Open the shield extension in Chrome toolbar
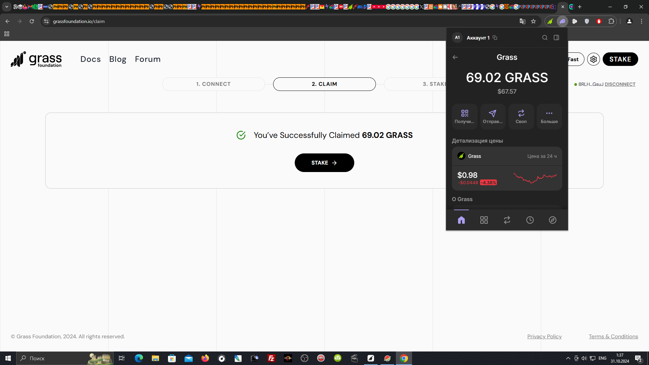The width and height of the screenshot is (649, 365). click(x=587, y=21)
